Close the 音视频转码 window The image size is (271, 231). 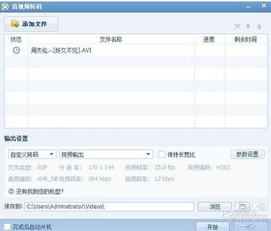point(264,6)
